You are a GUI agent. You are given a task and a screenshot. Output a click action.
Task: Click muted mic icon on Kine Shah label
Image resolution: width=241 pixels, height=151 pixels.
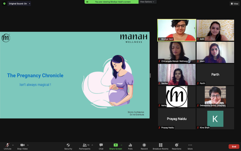tap(198, 128)
